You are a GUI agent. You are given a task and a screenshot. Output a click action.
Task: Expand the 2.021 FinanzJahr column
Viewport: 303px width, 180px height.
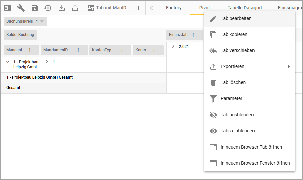(173, 46)
